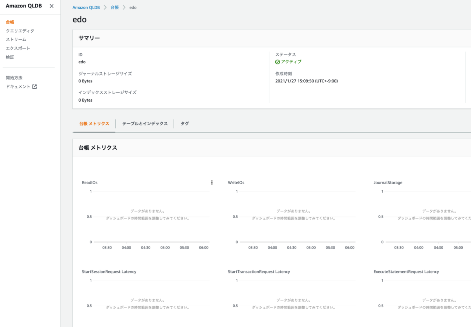
Task: Switch to the テーブルとインデックス tab
Action: click(145, 124)
